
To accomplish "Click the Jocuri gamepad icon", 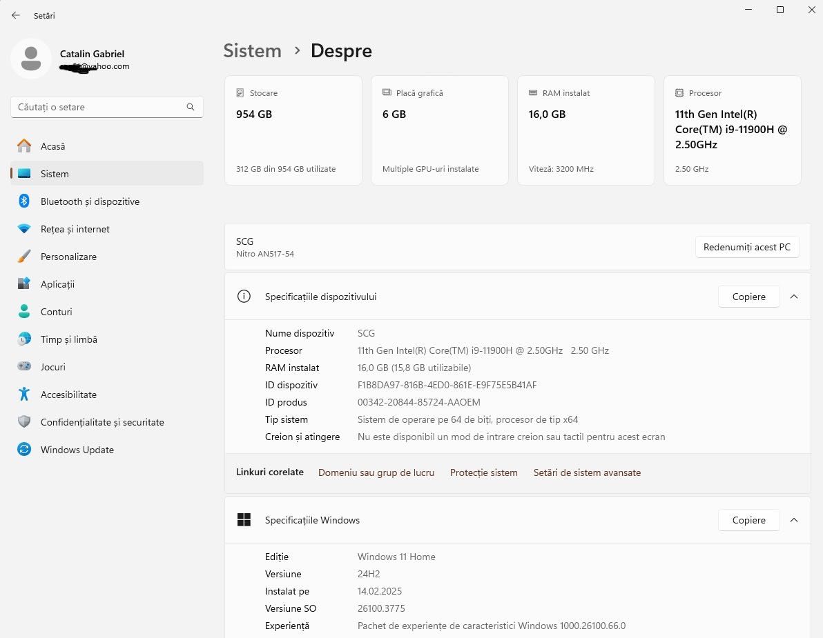I will coord(24,366).
